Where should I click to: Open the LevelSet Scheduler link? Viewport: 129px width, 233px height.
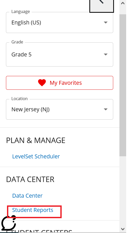(36, 156)
